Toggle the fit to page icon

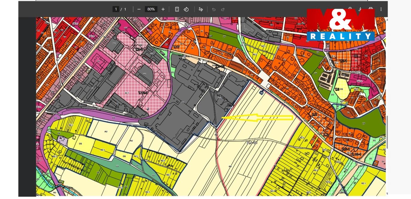pyautogui.click(x=177, y=9)
